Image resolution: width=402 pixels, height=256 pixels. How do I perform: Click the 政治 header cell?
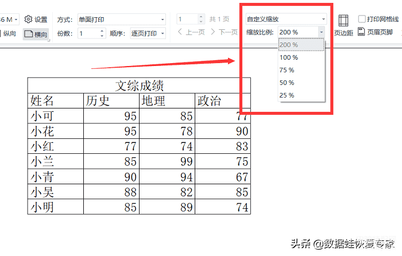coord(223,100)
